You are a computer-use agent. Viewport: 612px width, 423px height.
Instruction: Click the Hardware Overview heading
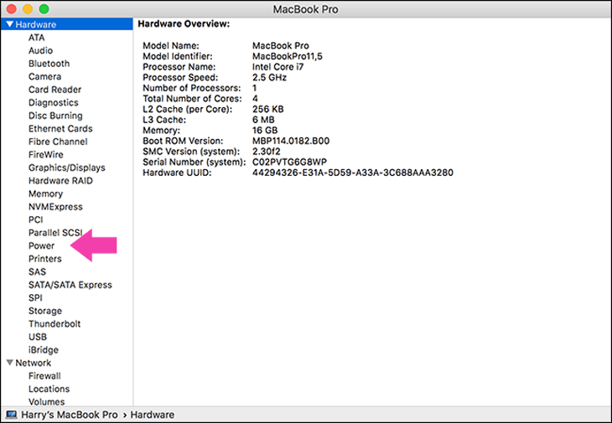[x=184, y=23]
